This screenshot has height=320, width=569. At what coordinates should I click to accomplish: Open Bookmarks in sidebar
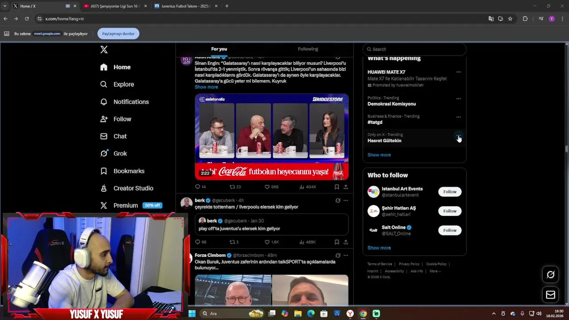pos(122,171)
